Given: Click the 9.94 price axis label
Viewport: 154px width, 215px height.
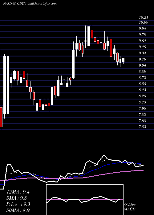Looking at the screenshot, I should pos(142,28).
